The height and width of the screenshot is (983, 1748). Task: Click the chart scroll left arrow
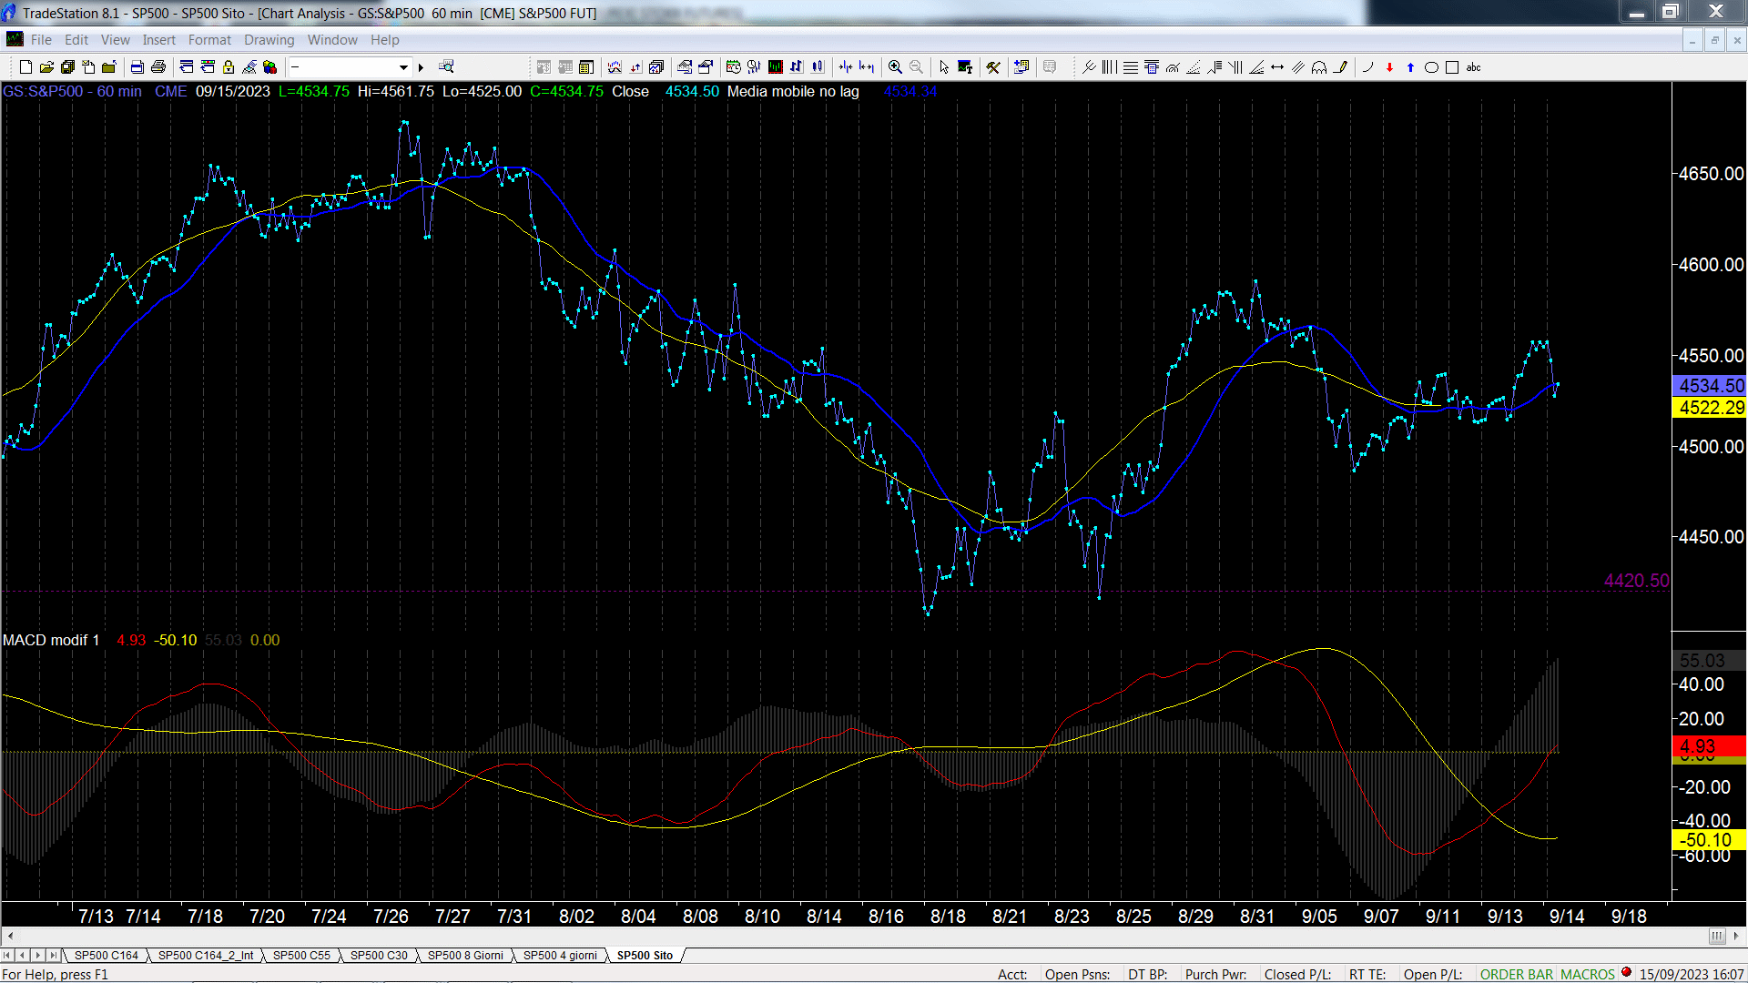pyautogui.click(x=10, y=937)
